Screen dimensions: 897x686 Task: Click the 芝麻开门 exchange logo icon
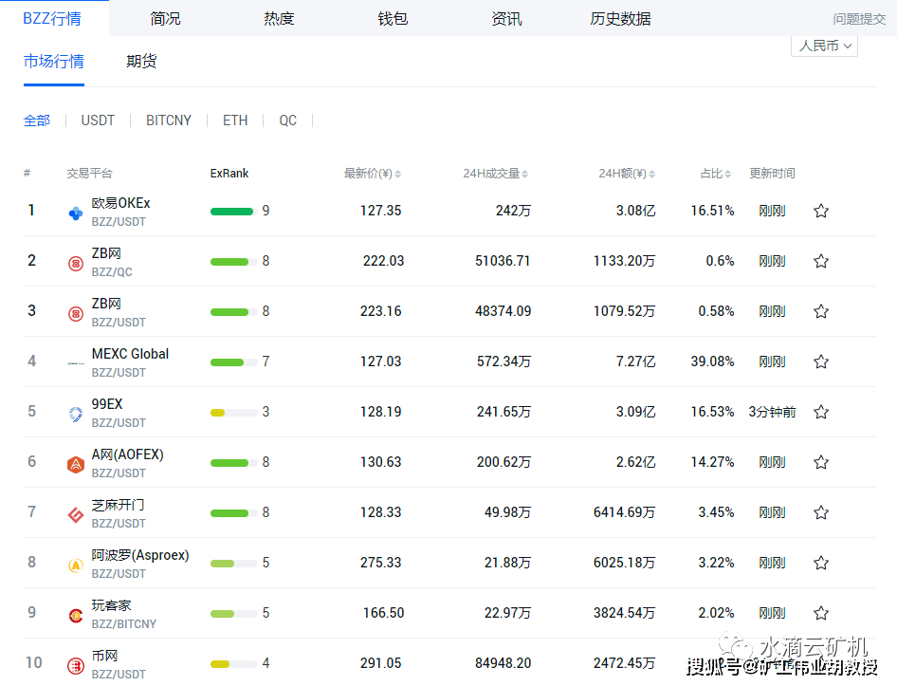tap(76, 514)
